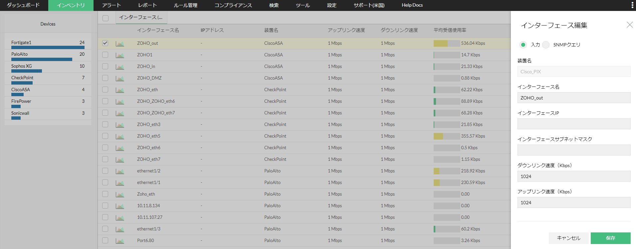Select the SNMPクエリ radio button
Screen dimensions: 636x249
tap(546, 45)
